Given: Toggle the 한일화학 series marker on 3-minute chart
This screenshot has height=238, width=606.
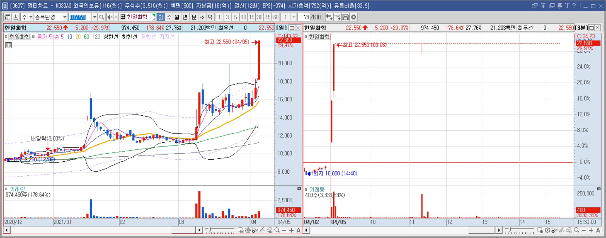Looking at the screenshot, I should pyautogui.click(x=306, y=36).
